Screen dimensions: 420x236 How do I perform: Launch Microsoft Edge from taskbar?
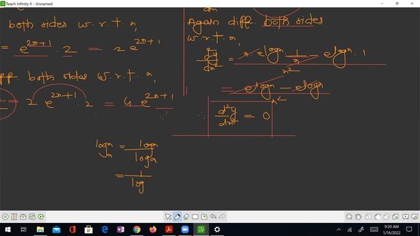click(x=105, y=229)
